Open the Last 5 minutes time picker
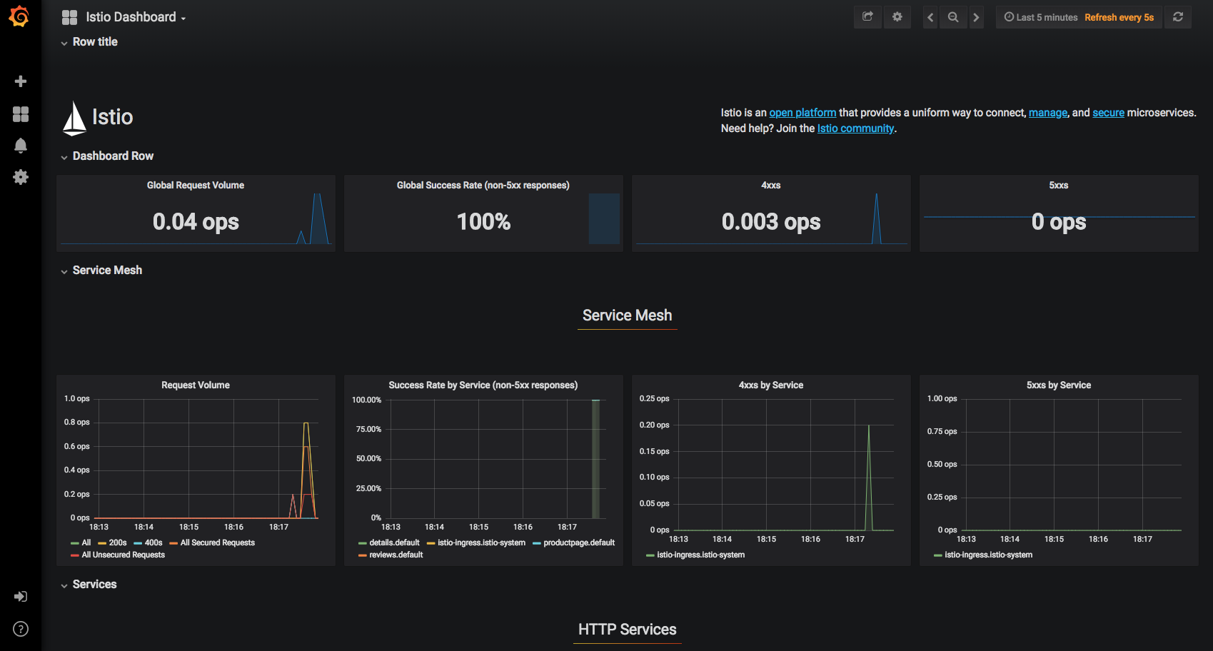 coord(1079,17)
